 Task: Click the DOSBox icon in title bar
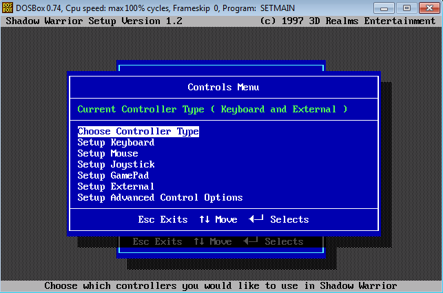click(x=8, y=8)
